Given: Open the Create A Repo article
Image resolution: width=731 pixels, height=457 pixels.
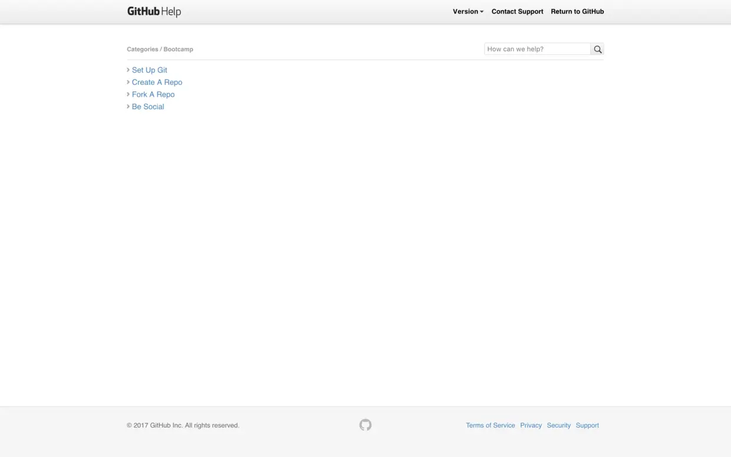Looking at the screenshot, I should (x=157, y=82).
